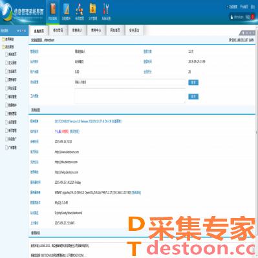Select the welcome text mentioning dtmoban
258x258 pixels.
[43, 40]
